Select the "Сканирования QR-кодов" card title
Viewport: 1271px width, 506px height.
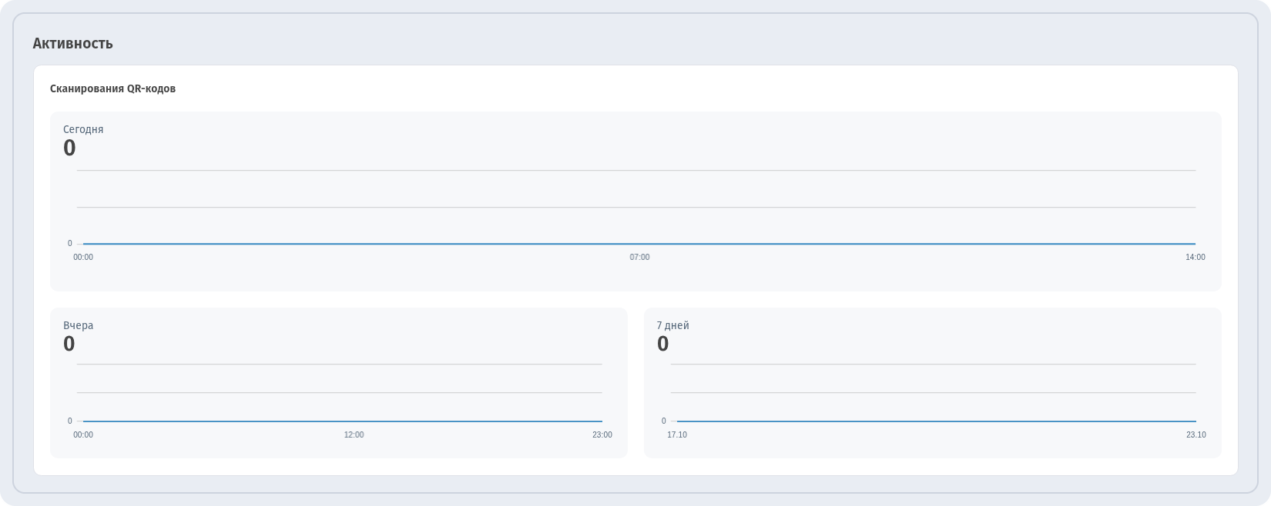(x=112, y=88)
